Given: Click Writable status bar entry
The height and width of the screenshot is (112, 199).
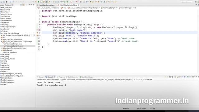Looking at the screenshot, I should click(126, 109).
